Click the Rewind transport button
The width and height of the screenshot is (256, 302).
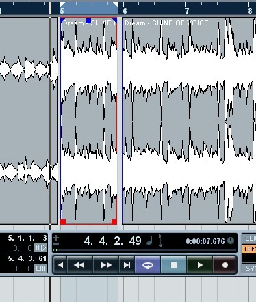(x=79, y=265)
